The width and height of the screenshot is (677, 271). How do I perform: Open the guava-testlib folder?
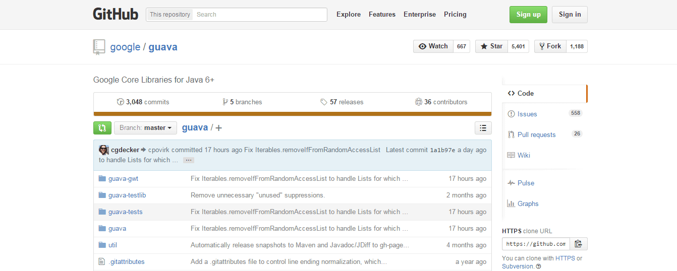(x=127, y=195)
